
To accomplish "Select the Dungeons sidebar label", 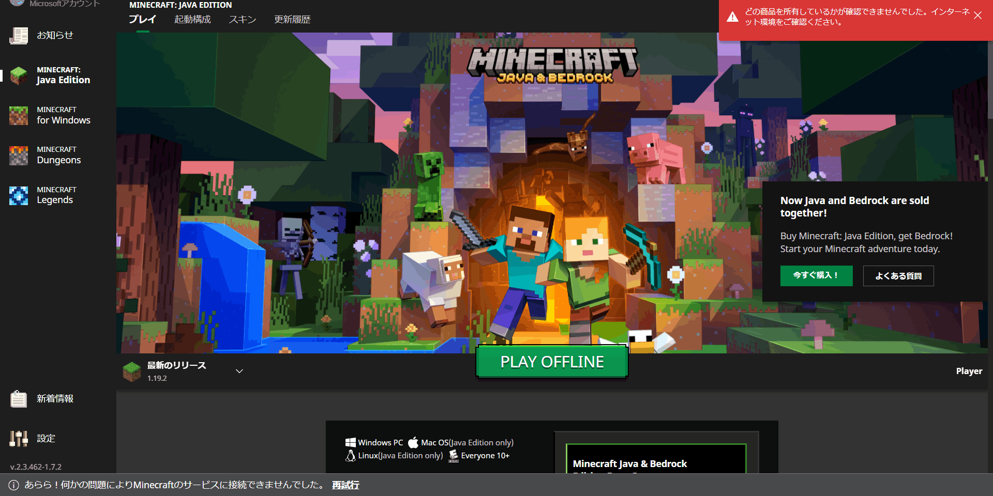I will [x=59, y=160].
